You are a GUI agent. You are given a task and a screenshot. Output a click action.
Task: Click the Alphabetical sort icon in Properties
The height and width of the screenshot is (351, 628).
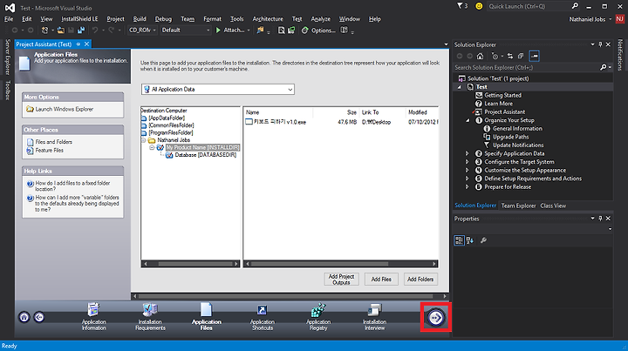(470, 240)
